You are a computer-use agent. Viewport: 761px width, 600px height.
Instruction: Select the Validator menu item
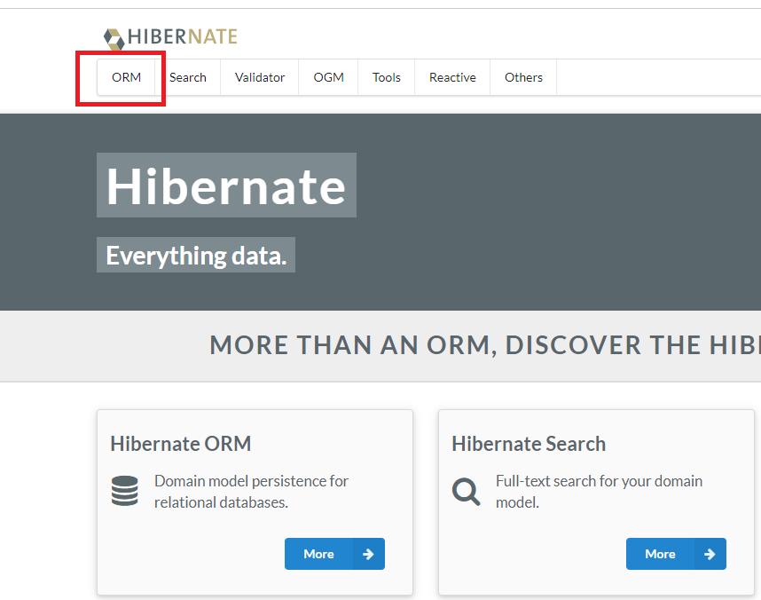(x=260, y=77)
